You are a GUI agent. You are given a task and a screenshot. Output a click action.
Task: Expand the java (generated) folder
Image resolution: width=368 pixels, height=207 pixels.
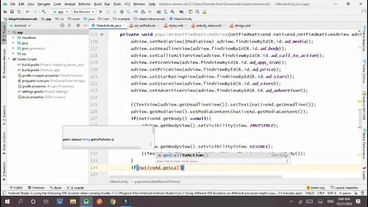click(x=14, y=48)
